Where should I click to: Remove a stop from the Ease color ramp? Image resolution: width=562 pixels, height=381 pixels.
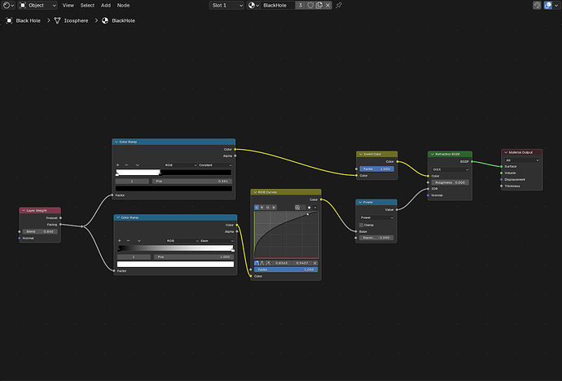(129, 241)
